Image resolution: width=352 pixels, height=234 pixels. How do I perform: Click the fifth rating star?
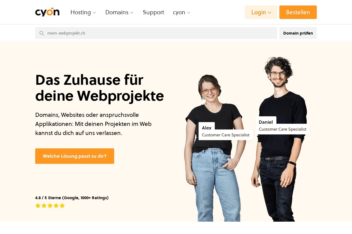point(62,205)
